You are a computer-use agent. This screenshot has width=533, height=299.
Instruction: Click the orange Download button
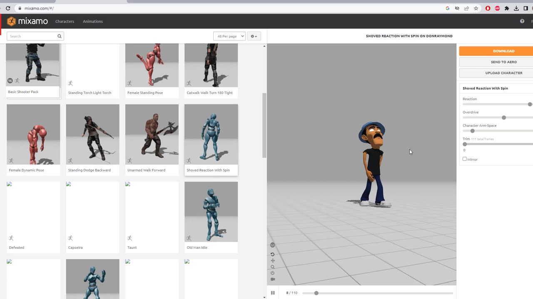click(x=496, y=51)
